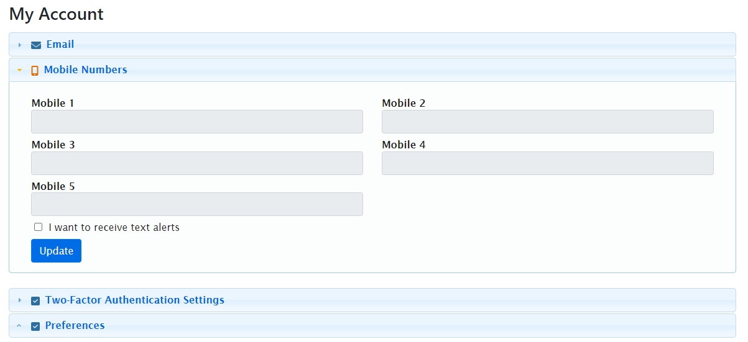Enable the text alerts checkbox
The width and height of the screenshot is (748, 342).
point(39,227)
